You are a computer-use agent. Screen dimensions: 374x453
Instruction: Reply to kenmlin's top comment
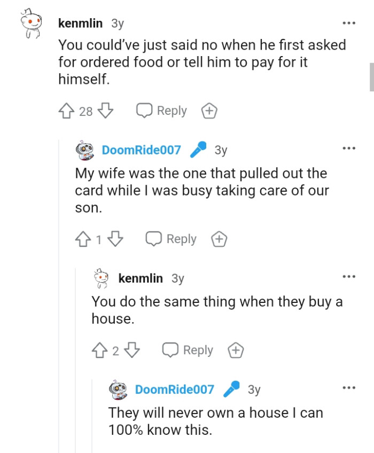[x=170, y=110]
